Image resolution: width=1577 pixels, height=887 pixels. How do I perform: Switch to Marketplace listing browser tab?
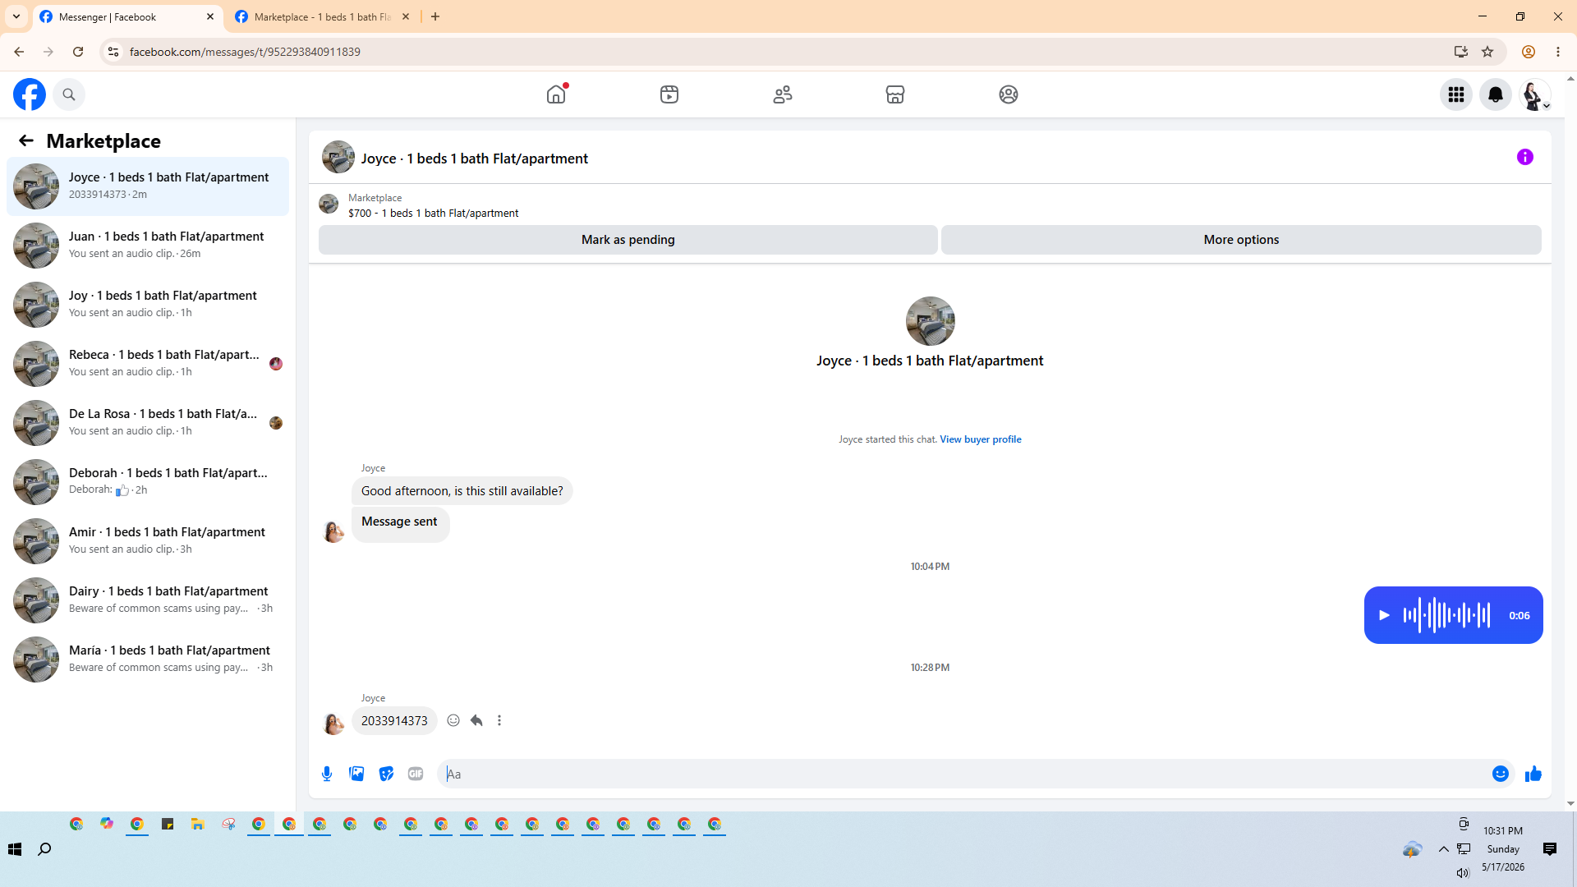[322, 16]
